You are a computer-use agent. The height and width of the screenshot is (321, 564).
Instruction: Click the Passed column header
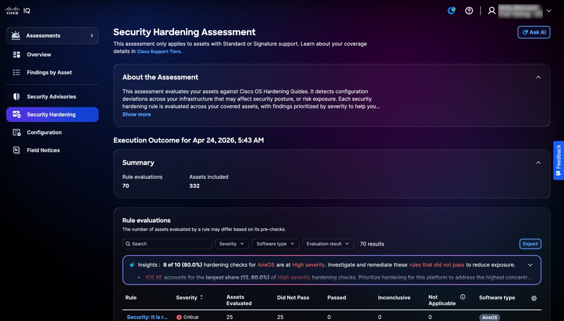tap(336, 298)
